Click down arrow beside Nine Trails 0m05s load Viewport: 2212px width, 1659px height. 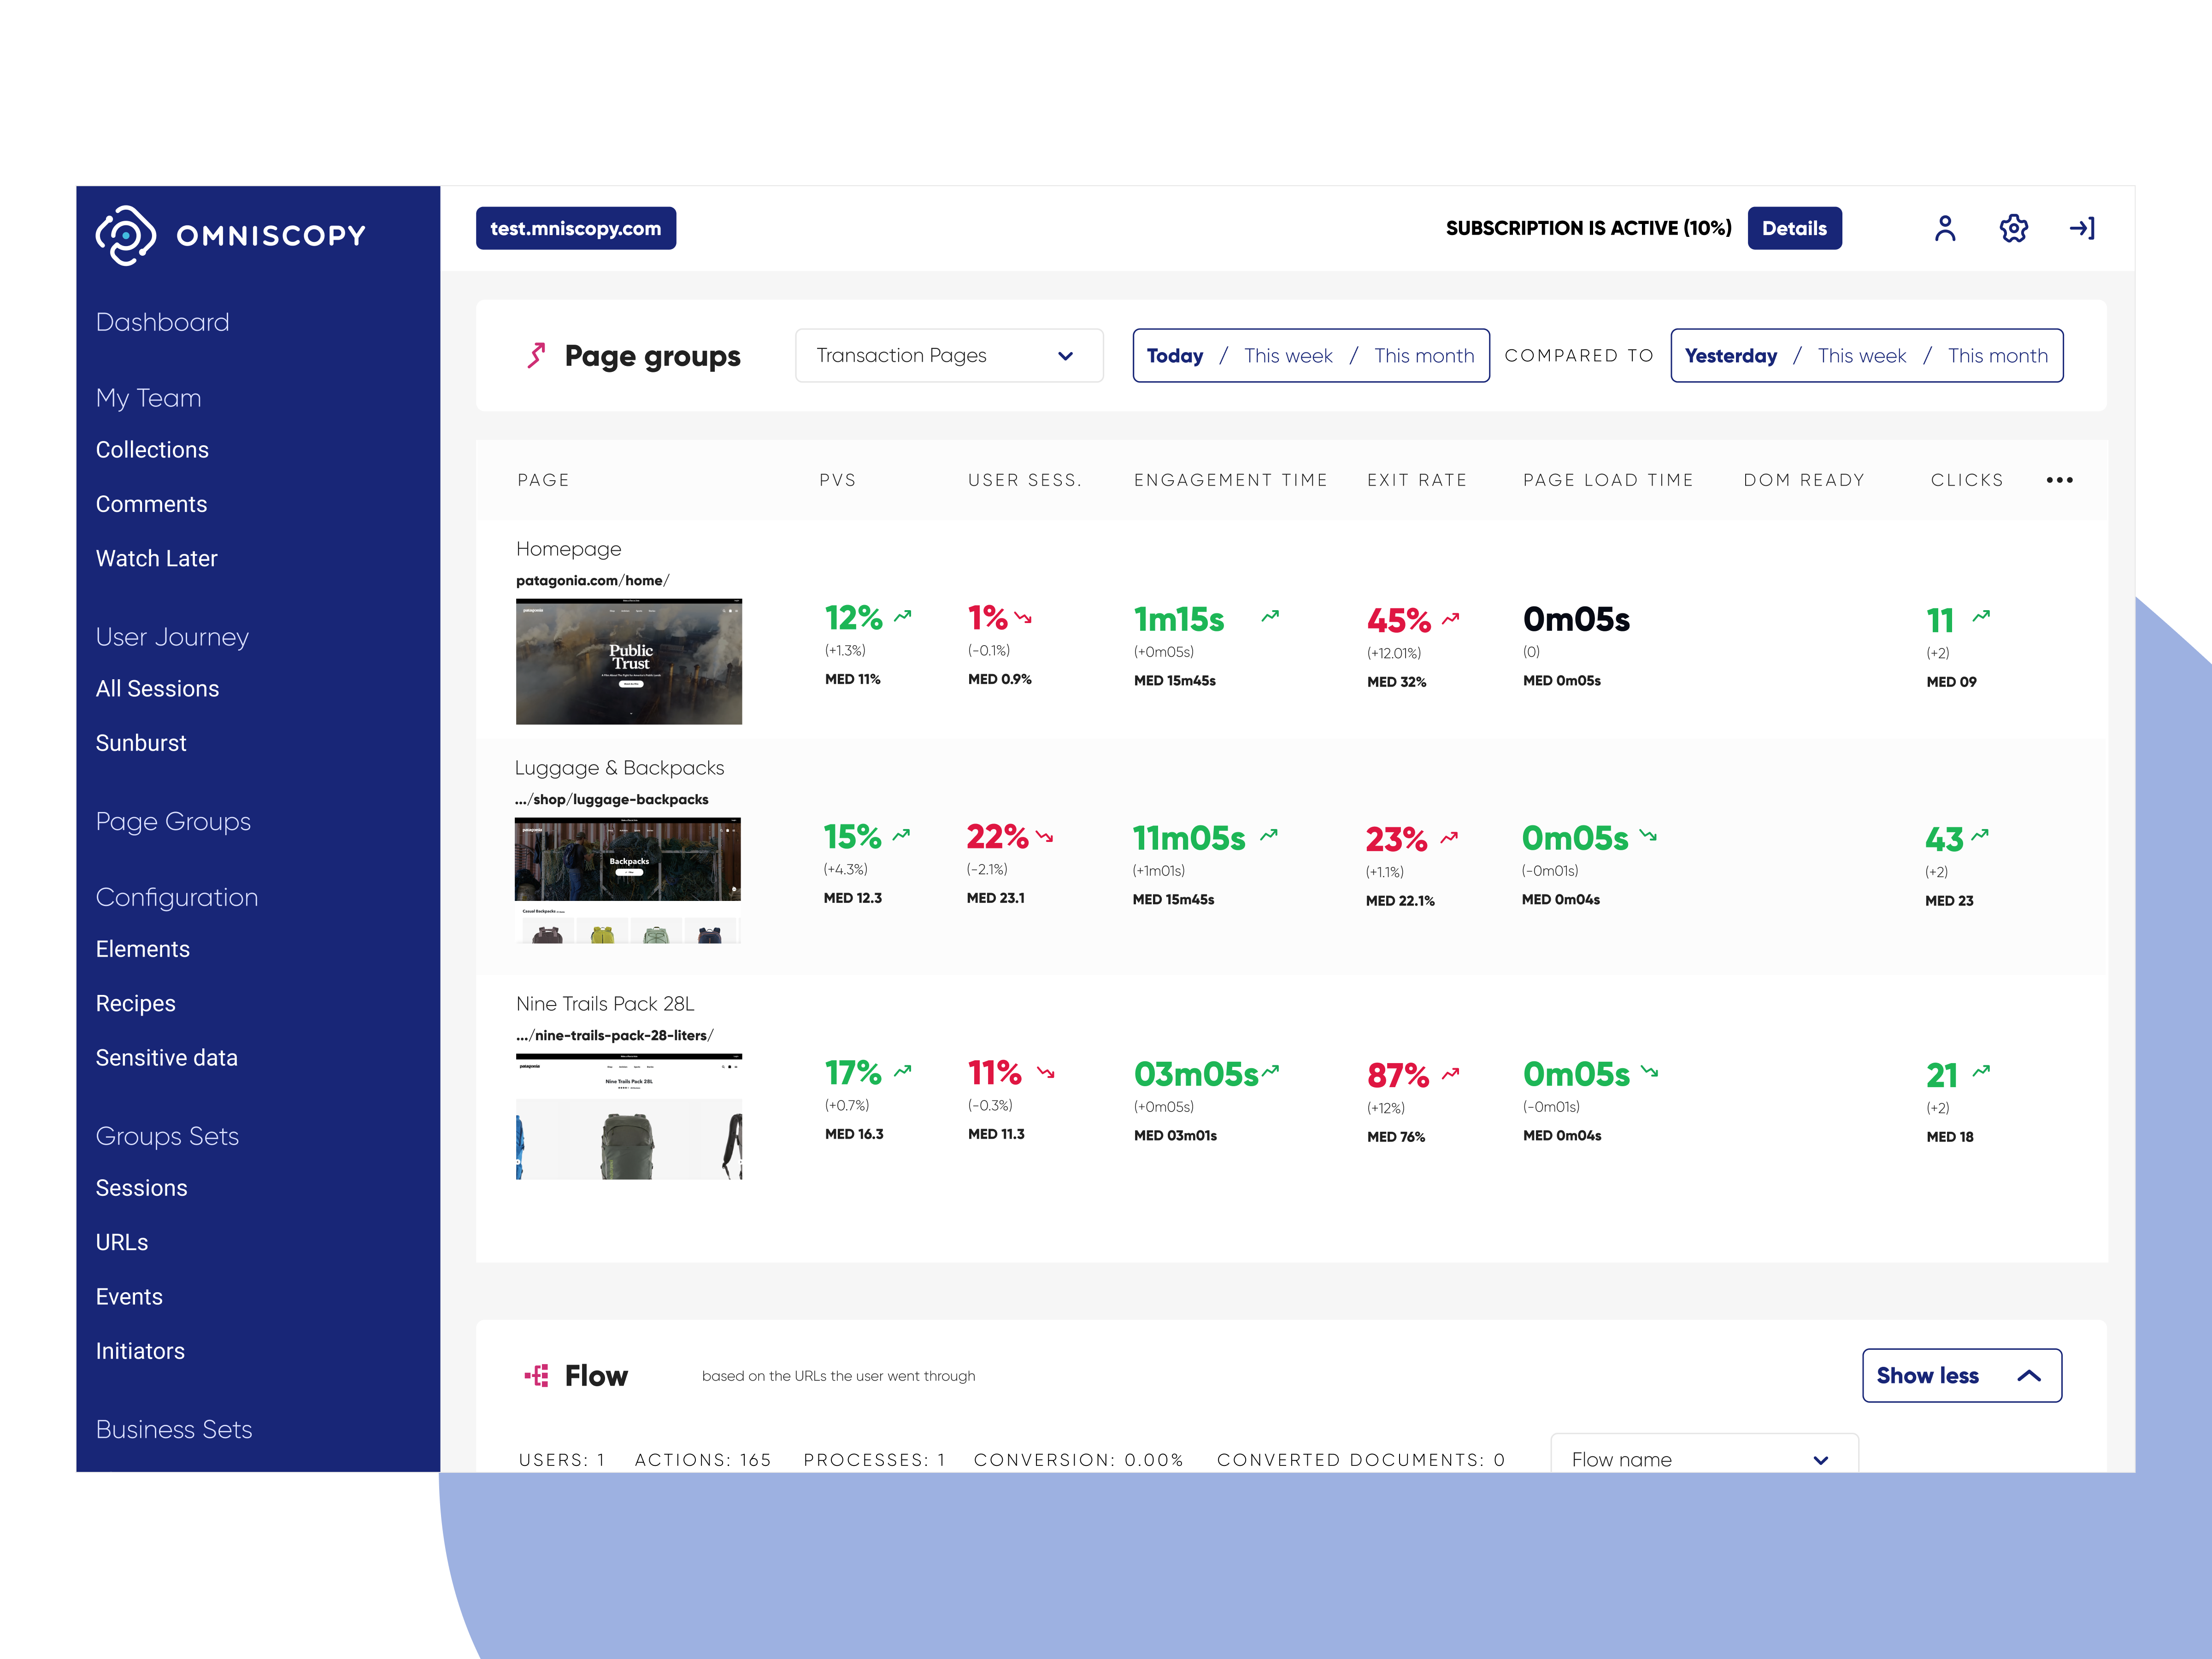click(1649, 1071)
